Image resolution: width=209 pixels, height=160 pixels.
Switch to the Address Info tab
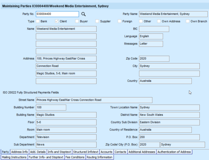click(20, 152)
